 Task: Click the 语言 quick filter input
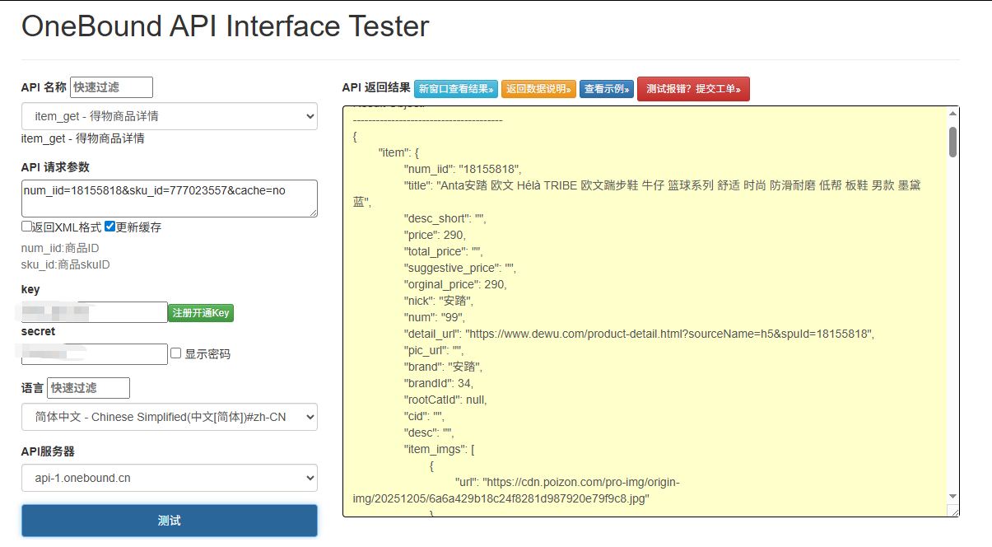(88, 387)
